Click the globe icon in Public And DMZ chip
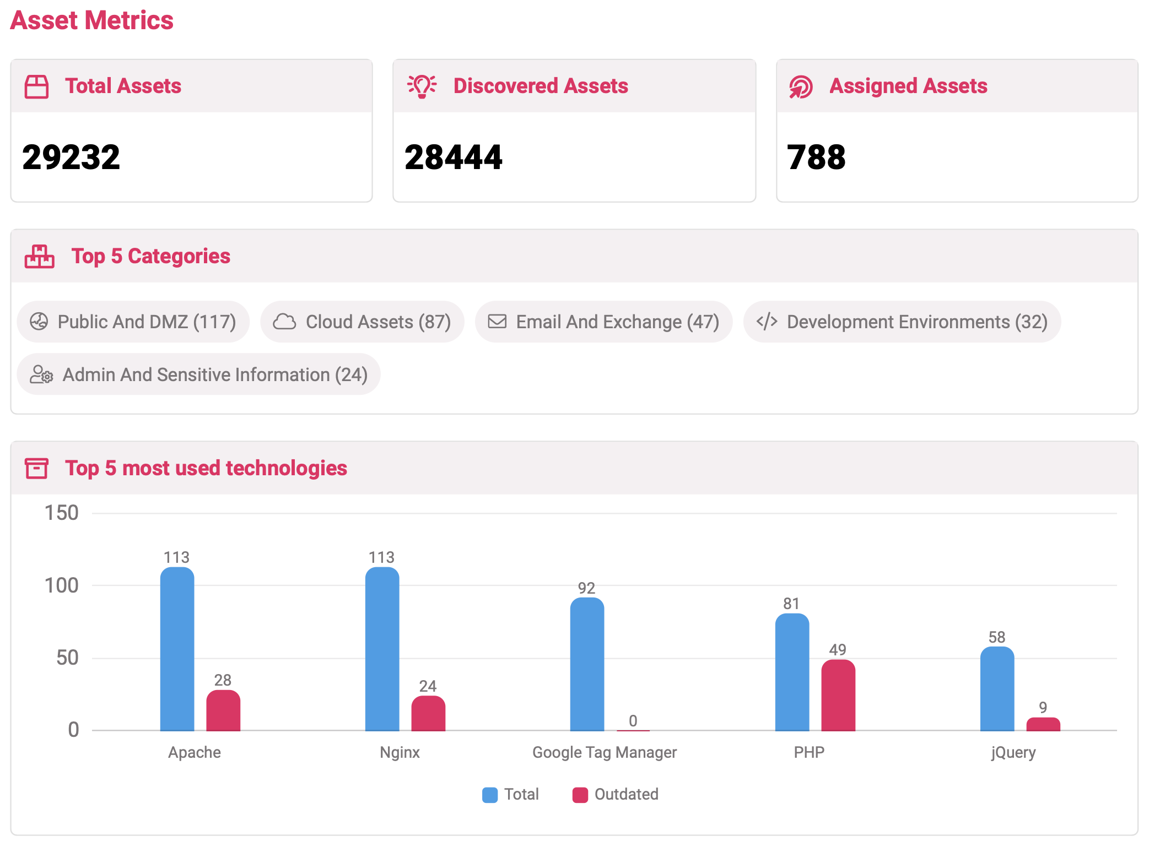Image resolution: width=1176 pixels, height=858 pixels. pyautogui.click(x=39, y=322)
